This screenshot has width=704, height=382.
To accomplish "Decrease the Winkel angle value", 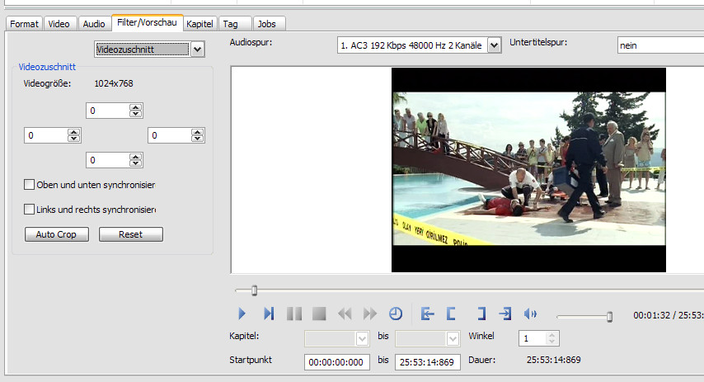I will (x=551, y=342).
